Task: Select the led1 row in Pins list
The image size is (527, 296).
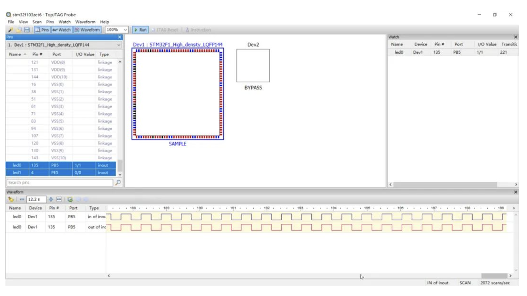Action: pos(61,172)
